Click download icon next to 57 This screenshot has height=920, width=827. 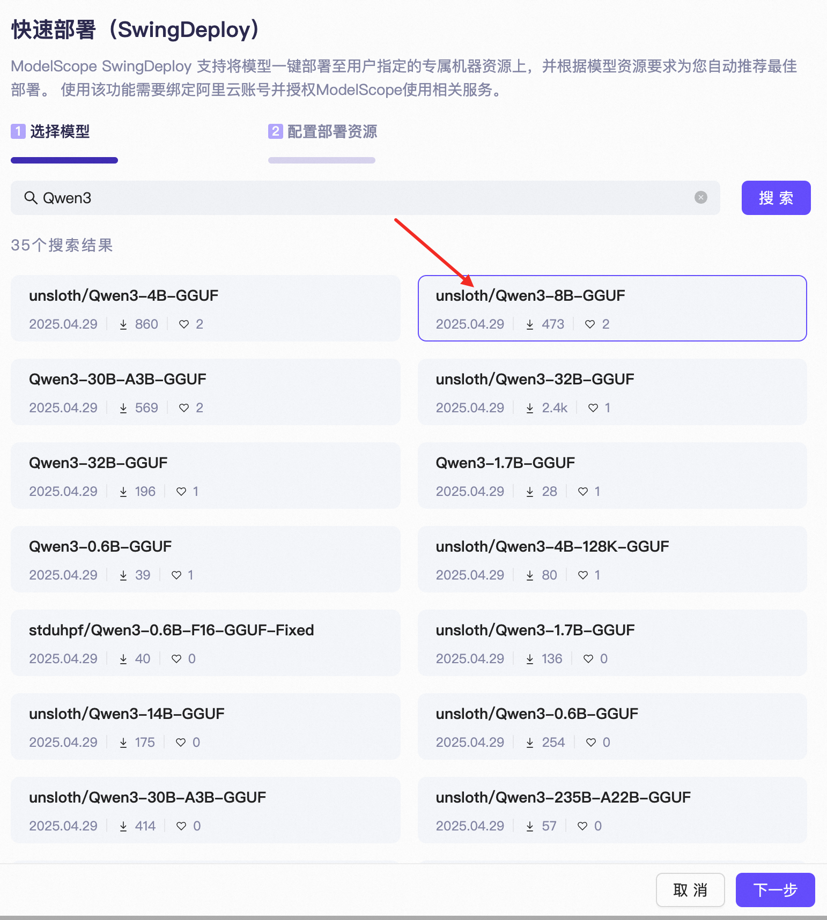click(x=530, y=826)
